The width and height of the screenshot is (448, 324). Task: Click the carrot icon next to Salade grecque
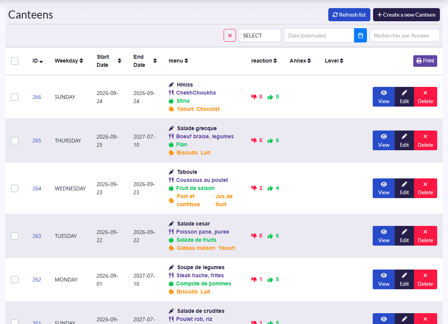coord(171,128)
